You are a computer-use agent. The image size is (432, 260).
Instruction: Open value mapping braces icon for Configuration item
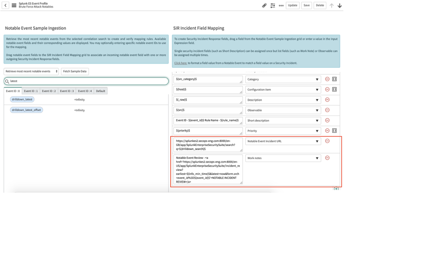[335, 89]
